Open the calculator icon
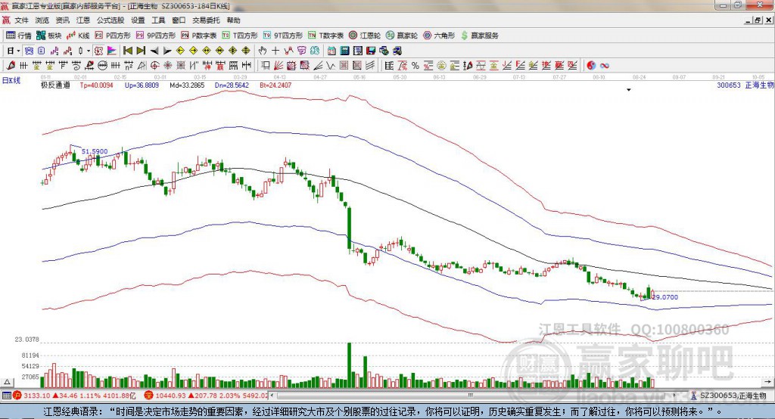Screen dimensions: 775x419 344,51
